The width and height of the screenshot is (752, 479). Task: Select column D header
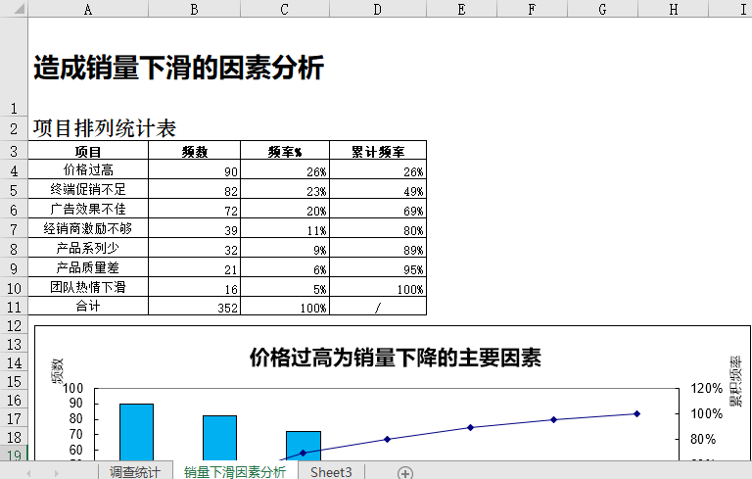point(378,9)
